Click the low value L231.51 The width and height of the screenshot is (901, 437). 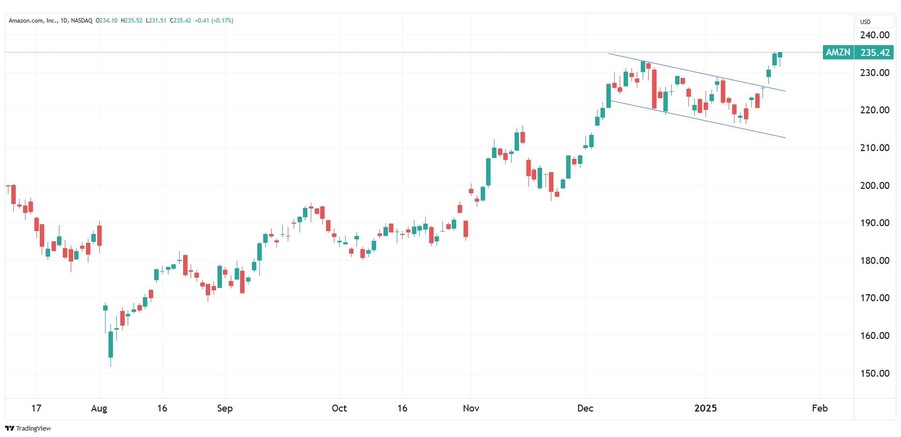point(156,21)
